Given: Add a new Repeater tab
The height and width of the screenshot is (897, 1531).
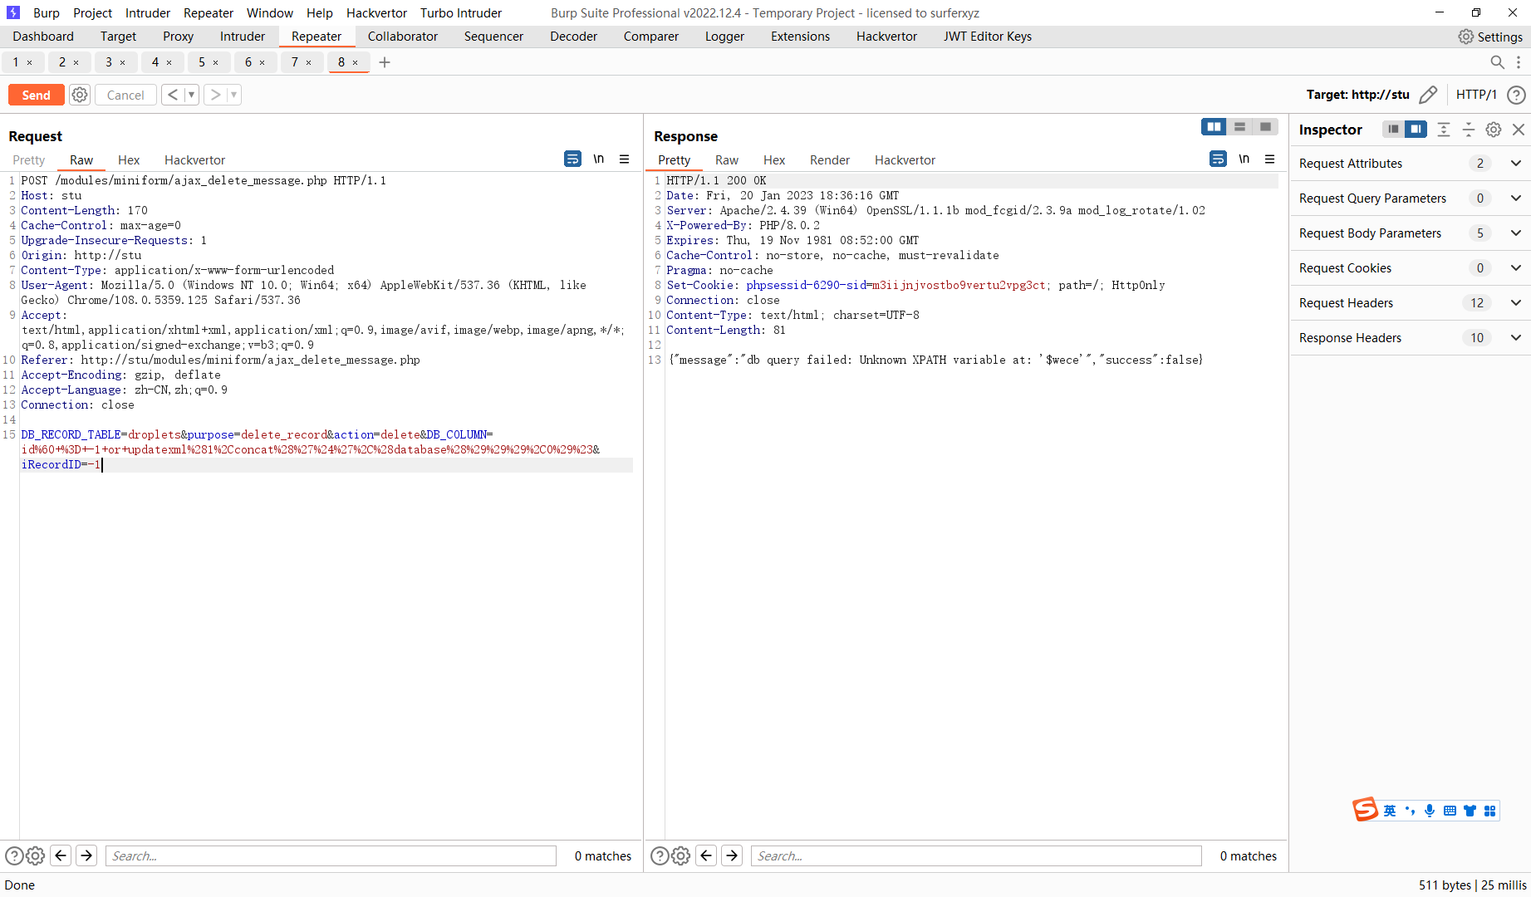Looking at the screenshot, I should click(385, 62).
